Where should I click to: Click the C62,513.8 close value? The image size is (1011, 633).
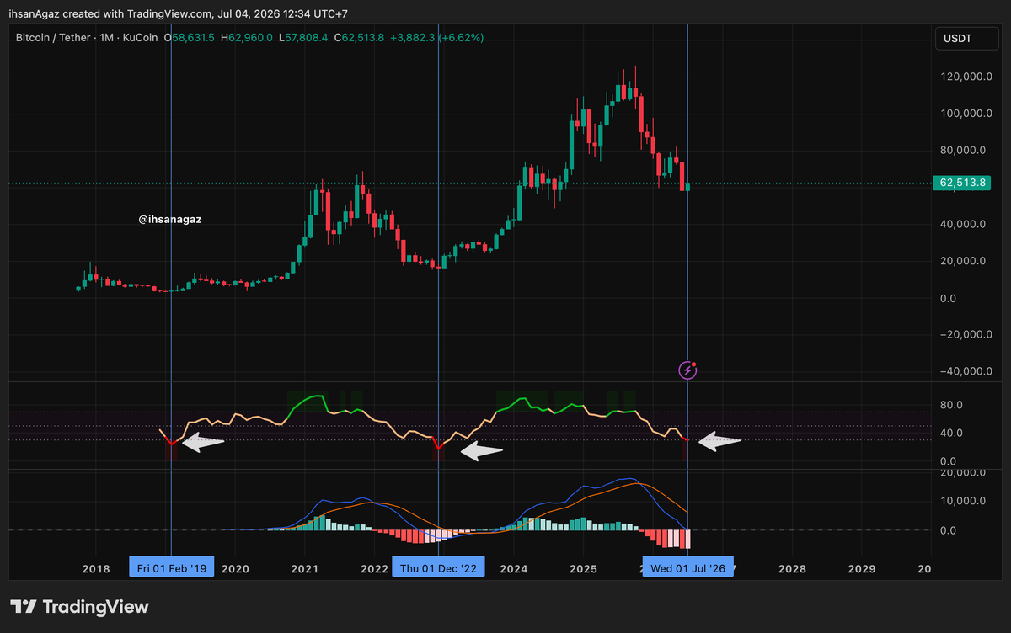pyautogui.click(x=360, y=38)
